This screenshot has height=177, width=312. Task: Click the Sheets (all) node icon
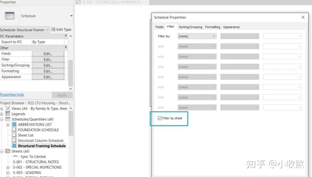pos(7,151)
